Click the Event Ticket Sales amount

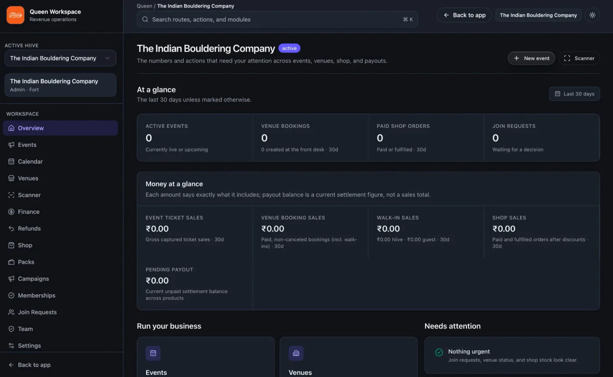click(x=157, y=229)
